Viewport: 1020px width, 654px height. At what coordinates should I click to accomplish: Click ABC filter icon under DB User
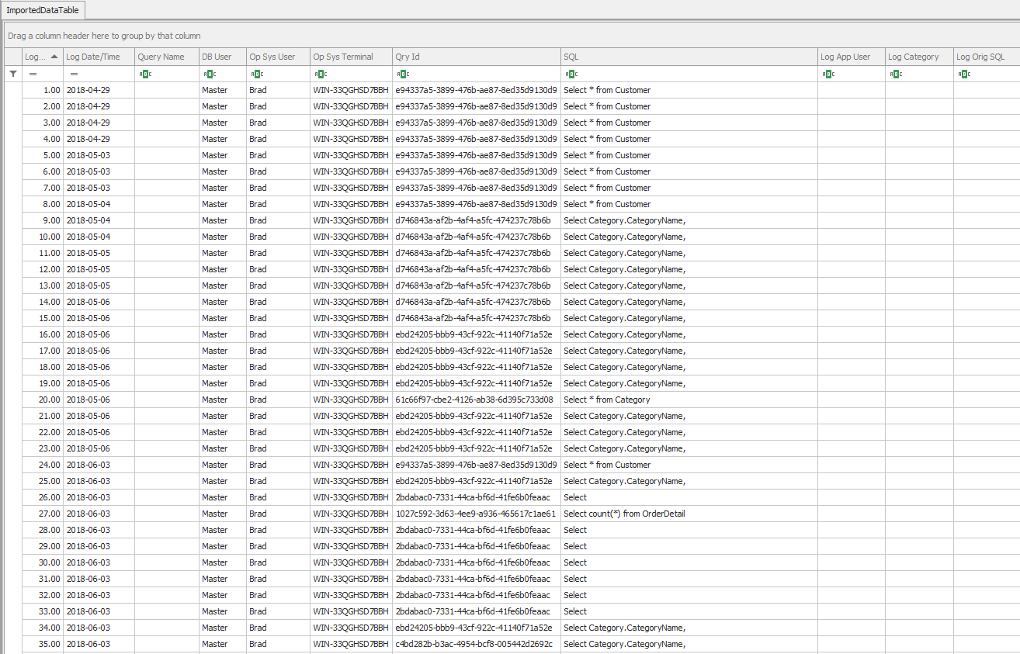209,74
